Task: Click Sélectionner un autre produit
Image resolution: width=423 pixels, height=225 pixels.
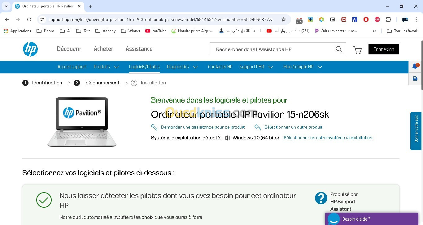Action: tap(293, 127)
